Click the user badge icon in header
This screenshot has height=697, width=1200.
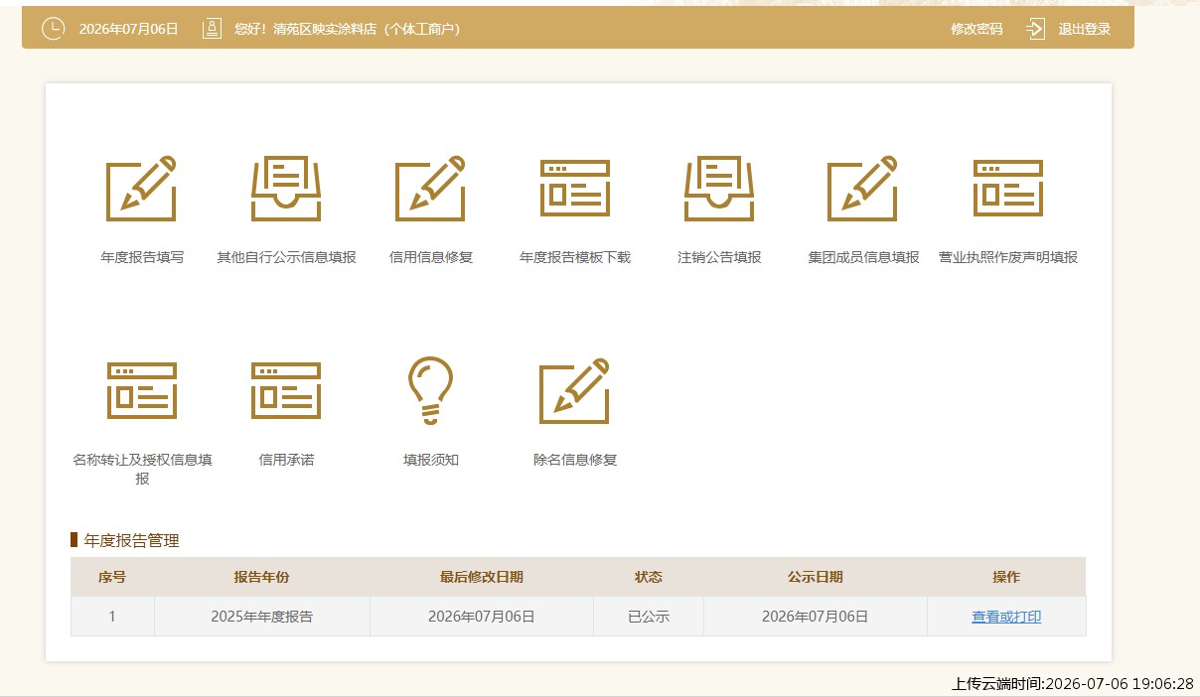tap(212, 29)
